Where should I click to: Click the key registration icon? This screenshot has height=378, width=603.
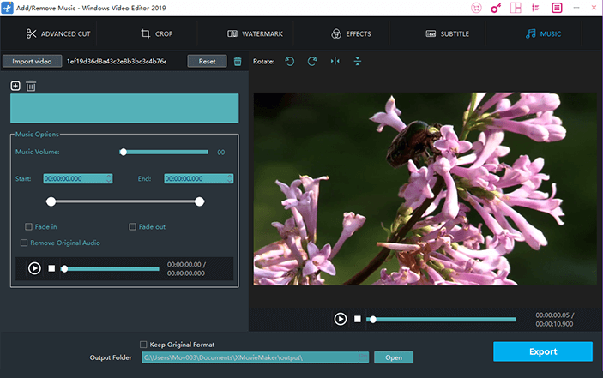coord(496,8)
